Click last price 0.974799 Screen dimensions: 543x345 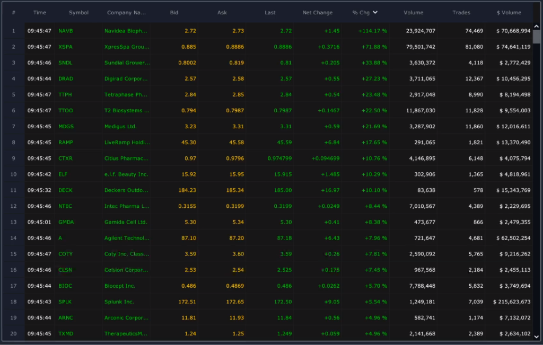[x=279, y=158]
